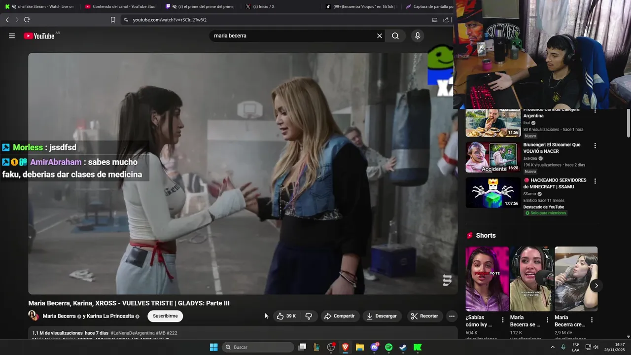The image size is (631, 355).
Task: Switch to the ohsifake Stream tab
Action: pos(40,6)
